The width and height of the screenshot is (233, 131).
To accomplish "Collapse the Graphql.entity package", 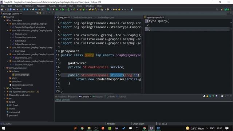I will [x=7, y=31].
